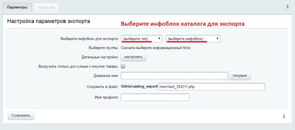Viewport: 295px width, 130px height.
Task: Click the pin icon beside Сохранить button
Action: tap(284, 117)
